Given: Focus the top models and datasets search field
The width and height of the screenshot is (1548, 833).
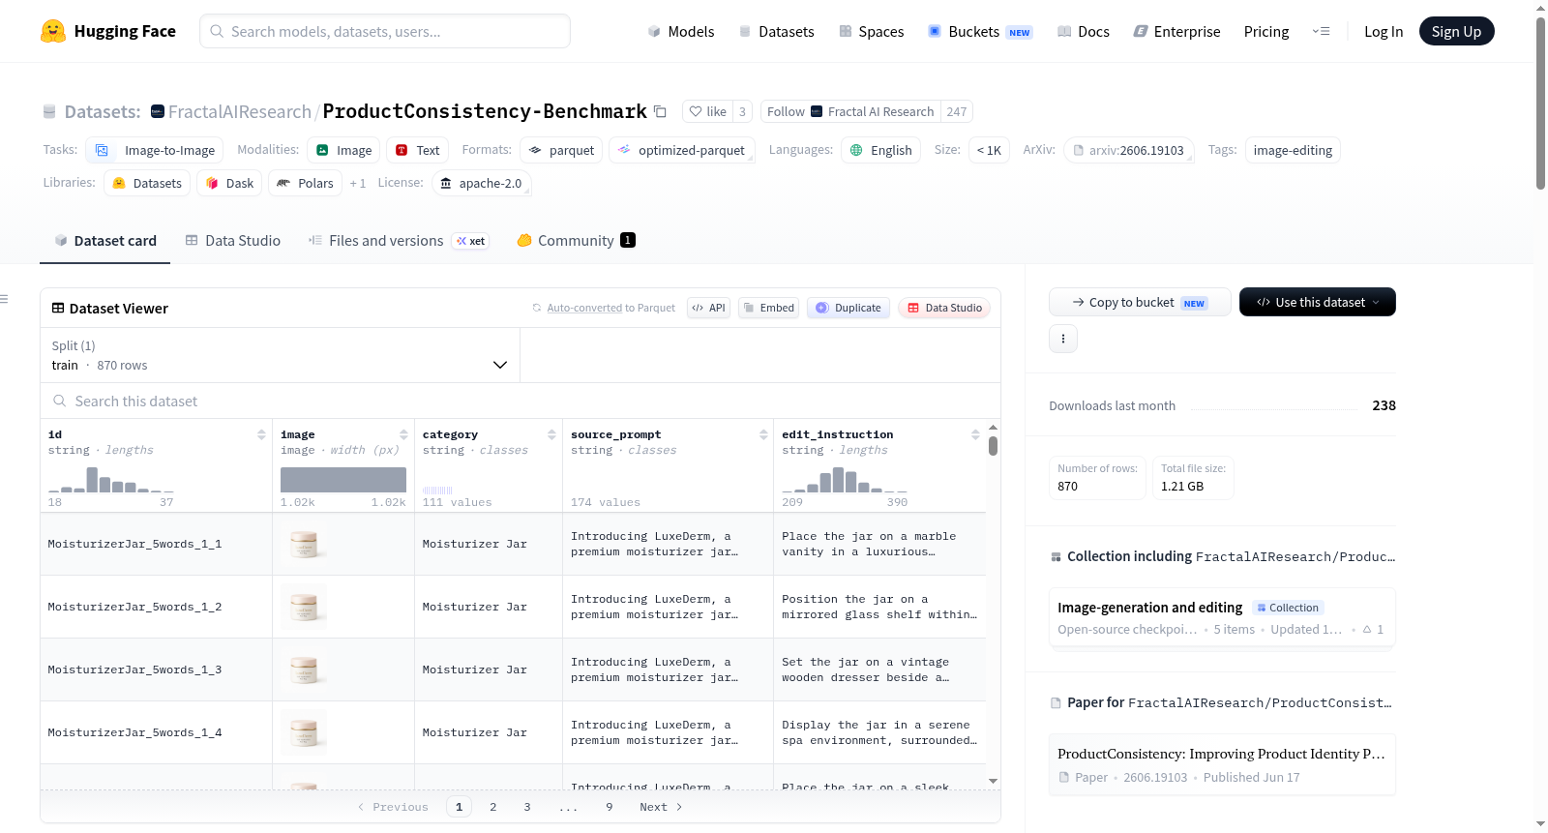Looking at the screenshot, I should coord(385,31).
